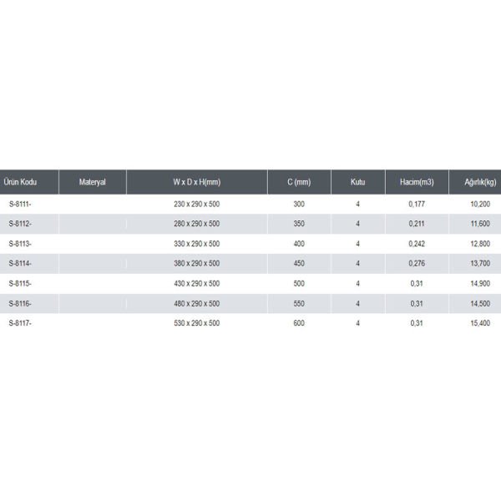Click dimension cell 230 x 290 x 500

[x=197, y=204]
